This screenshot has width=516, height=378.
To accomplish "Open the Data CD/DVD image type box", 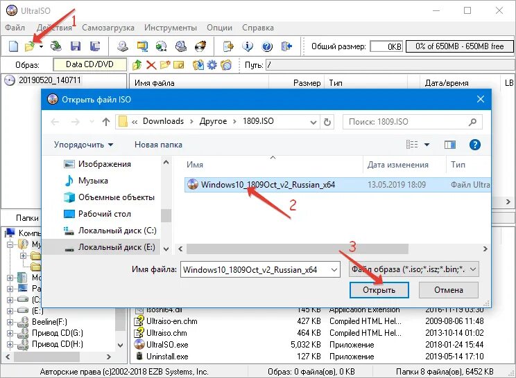I will coord(90,64).
